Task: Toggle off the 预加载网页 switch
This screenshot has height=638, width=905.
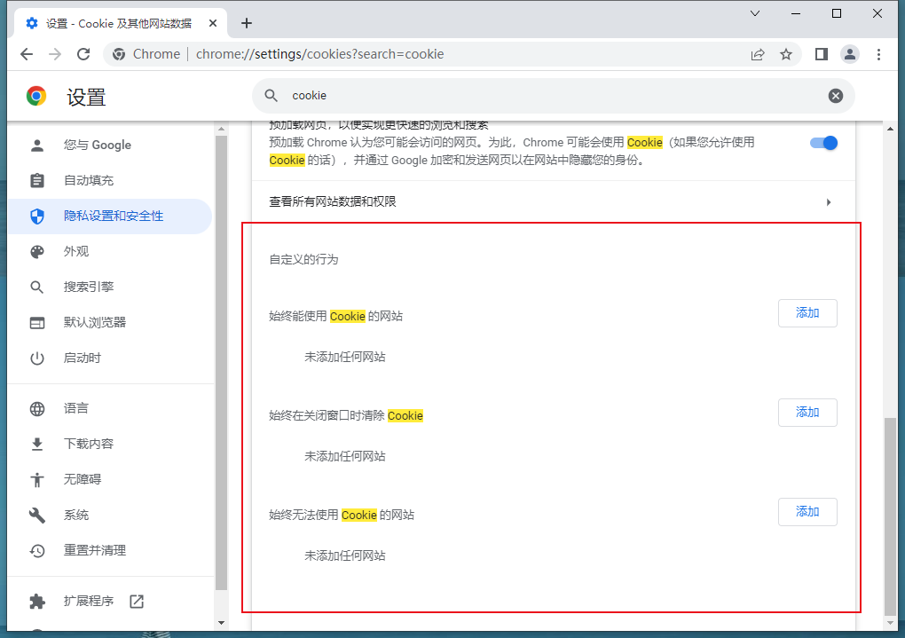Action: pyautogui.click(x=823, y=143)
